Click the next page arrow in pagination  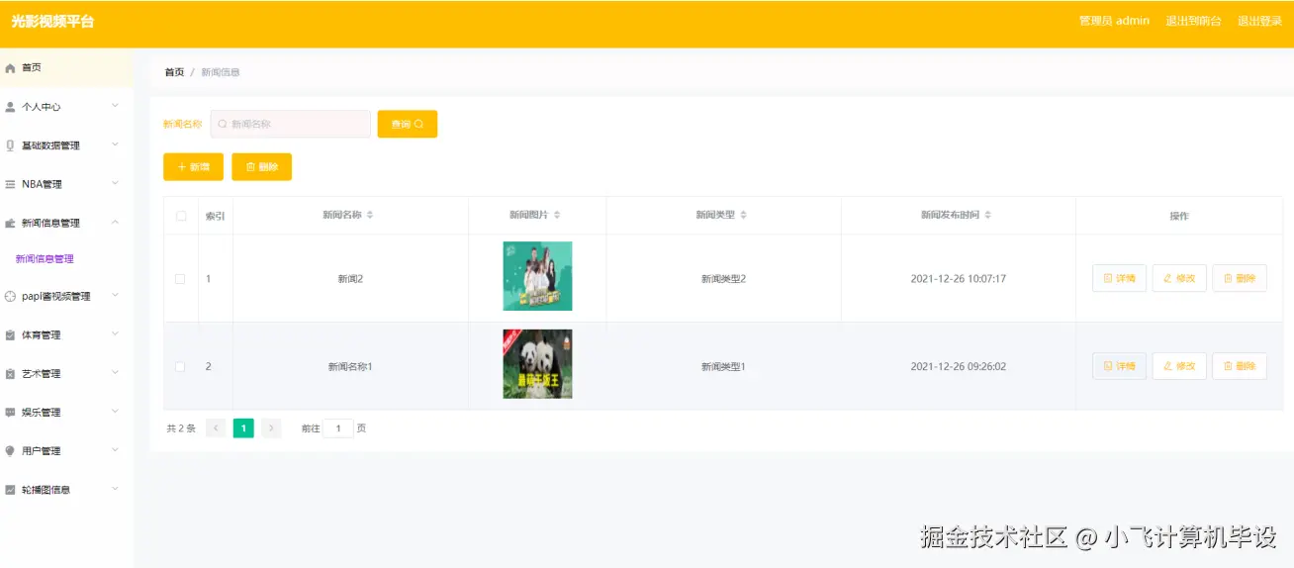271,428
